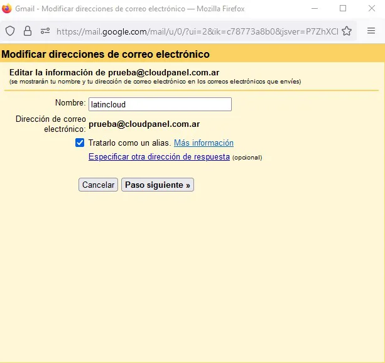Show site security via padlock icon
This screenshot has width=385, height=363.
28,31
